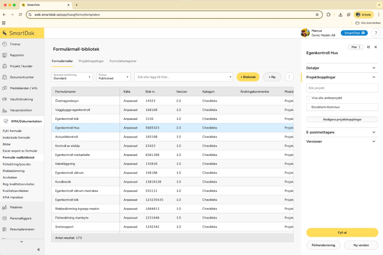The image size is (383, 255).
Task: Select the Ackustikkontroll form row
Action: (172, 137)
